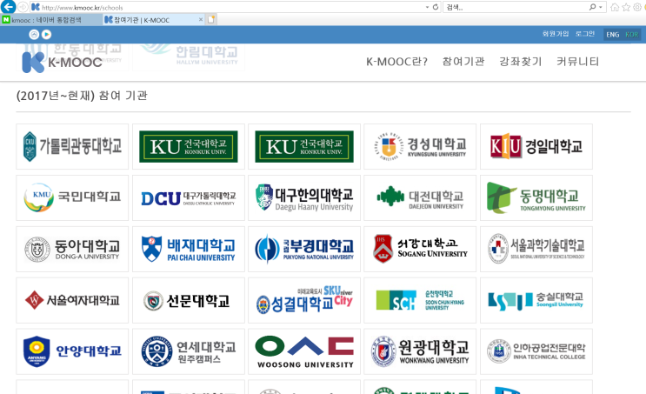The width and height of the screenshot is (646, 394).
Task: Open 연세대학교 원주캠퍼스 card
Action: (189, 351)
